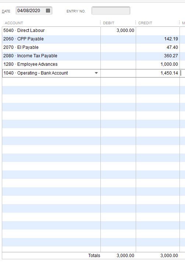Click the credit cell in Direct Labour row
The image size is (185, 267).
pos(158,30)
